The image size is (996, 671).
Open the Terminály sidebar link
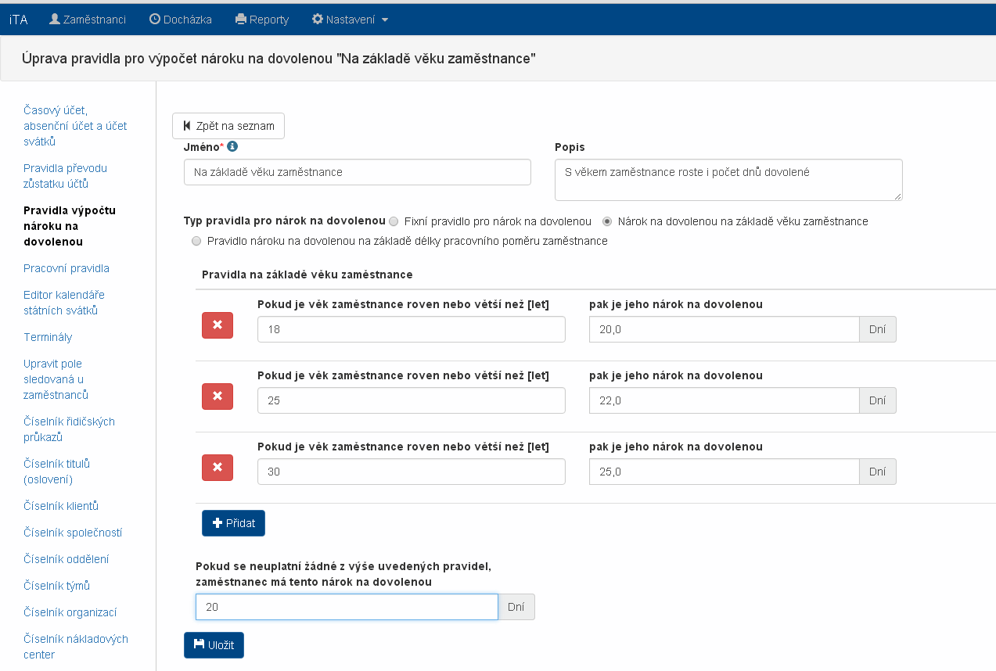[48, 337]
